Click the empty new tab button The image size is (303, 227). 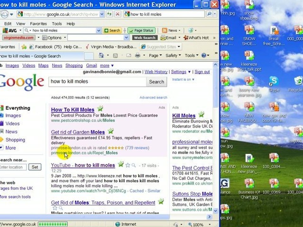[x=89, y=56]
